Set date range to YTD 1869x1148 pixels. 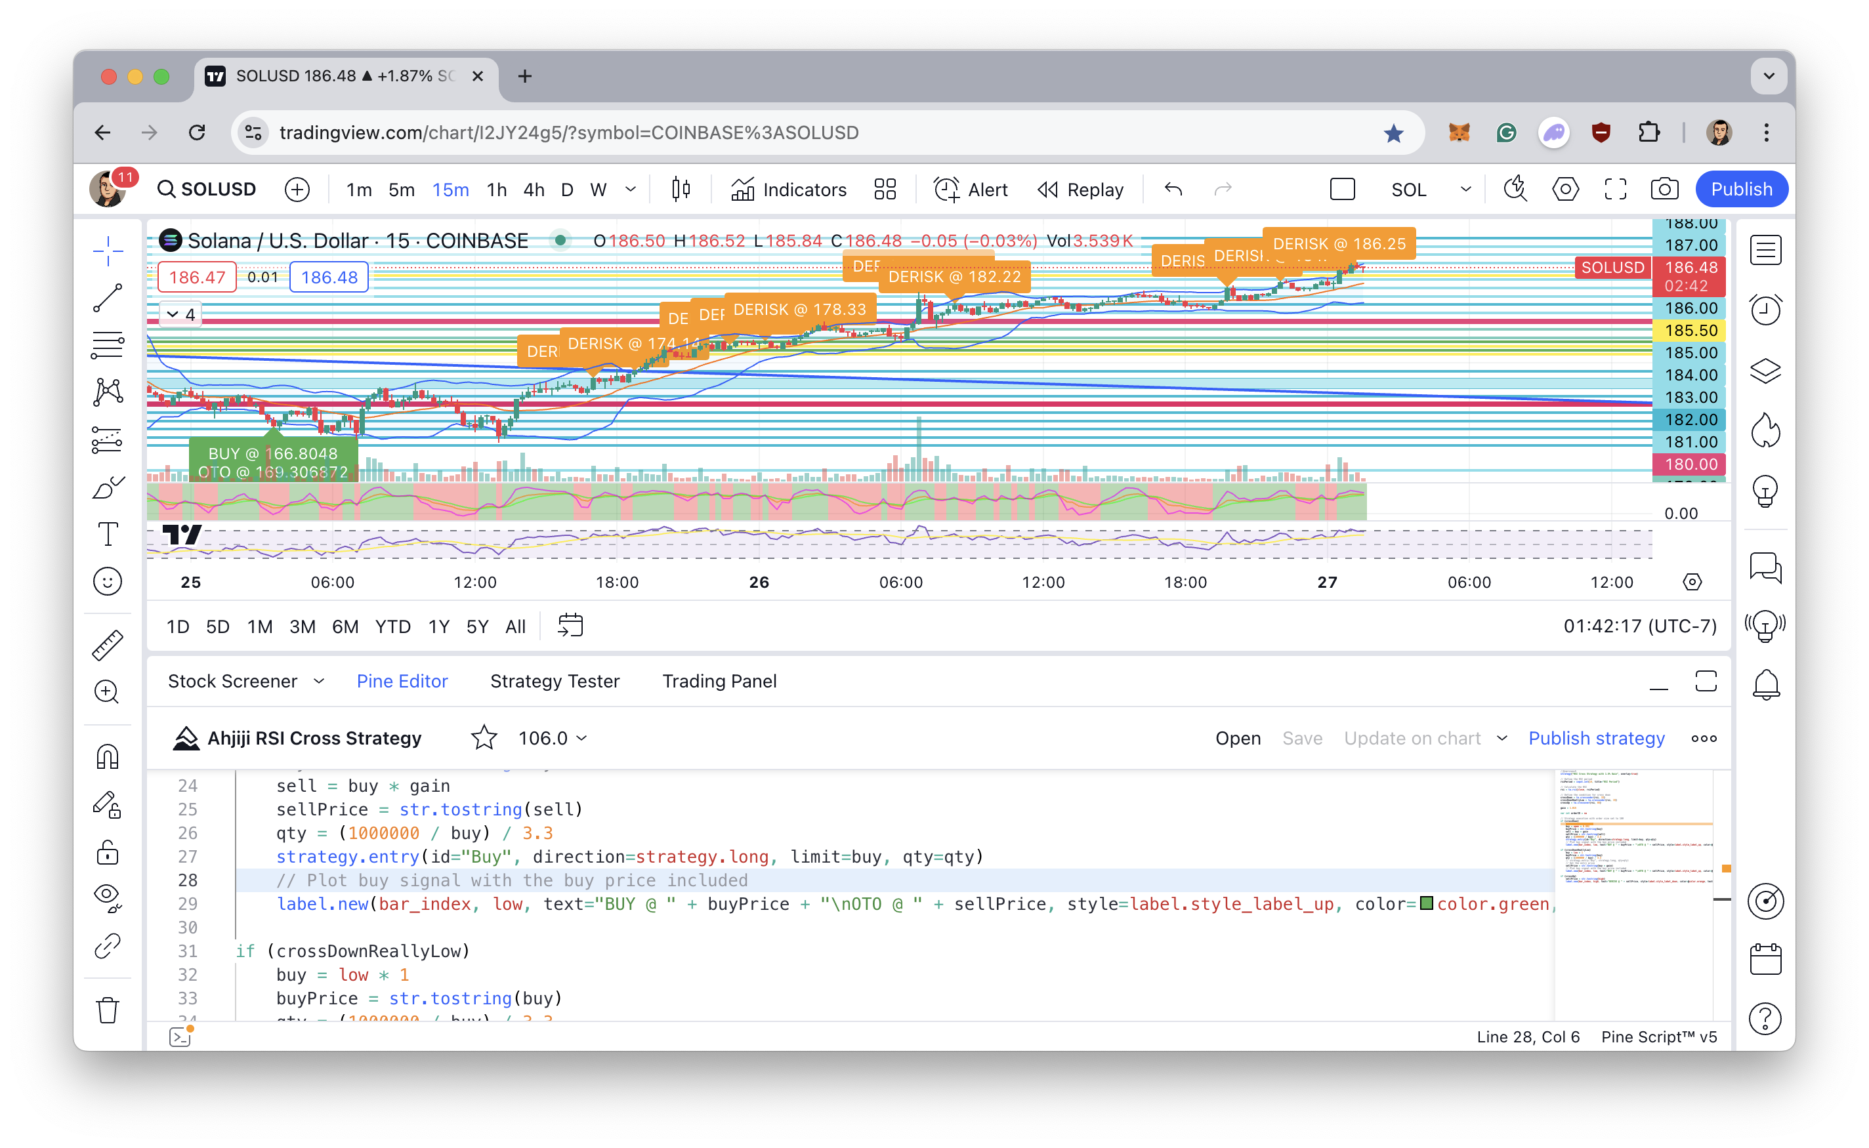click(392, 626)
